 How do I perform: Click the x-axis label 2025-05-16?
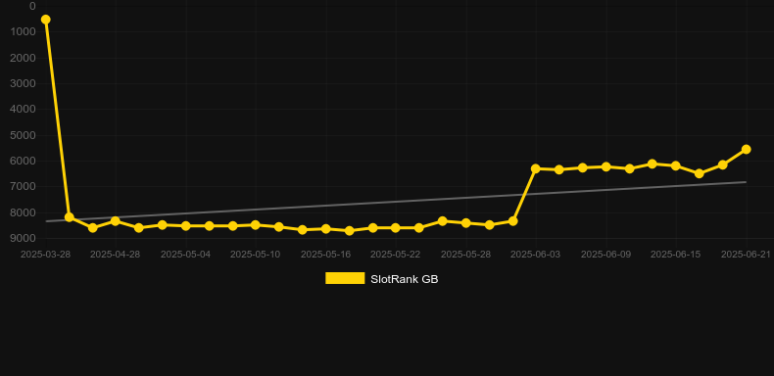pyautogui.click(x=326, y=255)
